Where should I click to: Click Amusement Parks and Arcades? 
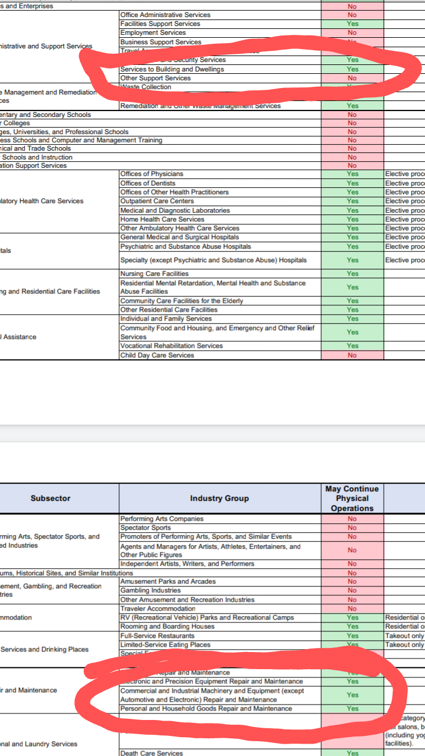point(220,582)
